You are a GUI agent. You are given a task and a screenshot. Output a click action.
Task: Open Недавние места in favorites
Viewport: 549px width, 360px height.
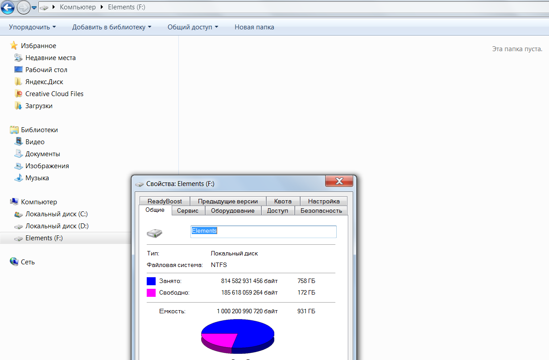coord(50,58)
